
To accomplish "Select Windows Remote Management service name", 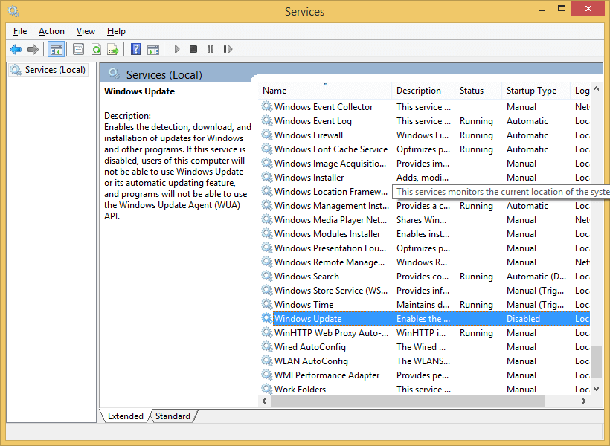I will click(330, 262).
